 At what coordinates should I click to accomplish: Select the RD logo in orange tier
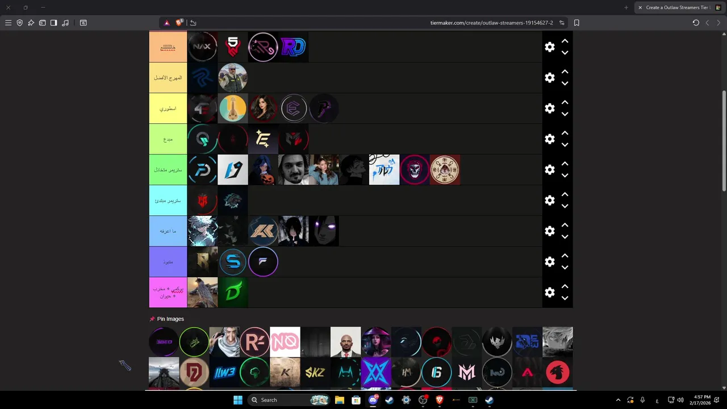(293, 47)
